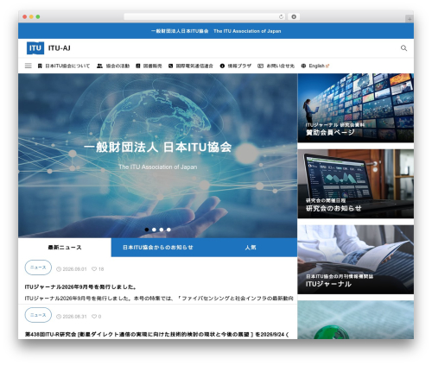
Task: Open 情報プラザ menu item
Action: [x=239, y=66]
